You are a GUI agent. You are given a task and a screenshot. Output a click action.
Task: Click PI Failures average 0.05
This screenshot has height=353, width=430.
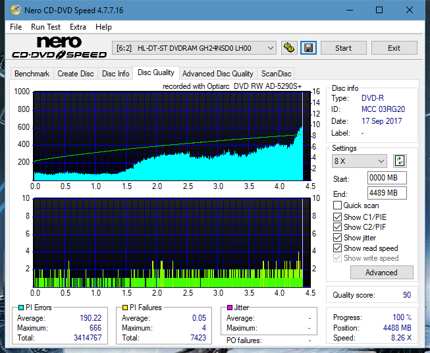(x=199, y=318)
